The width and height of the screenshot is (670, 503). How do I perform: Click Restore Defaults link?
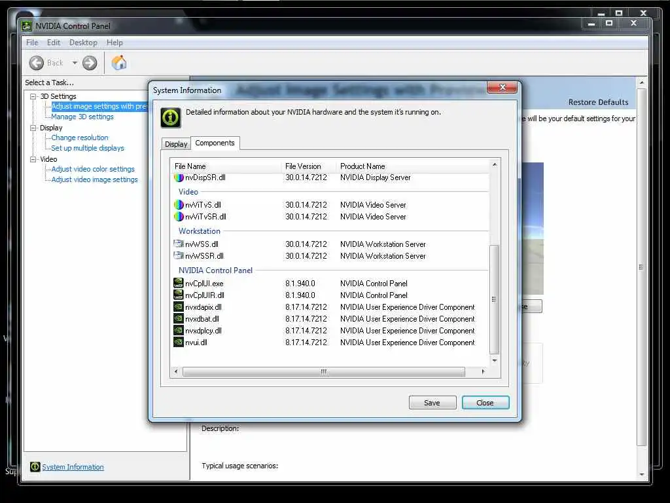[x=598, y=102]
